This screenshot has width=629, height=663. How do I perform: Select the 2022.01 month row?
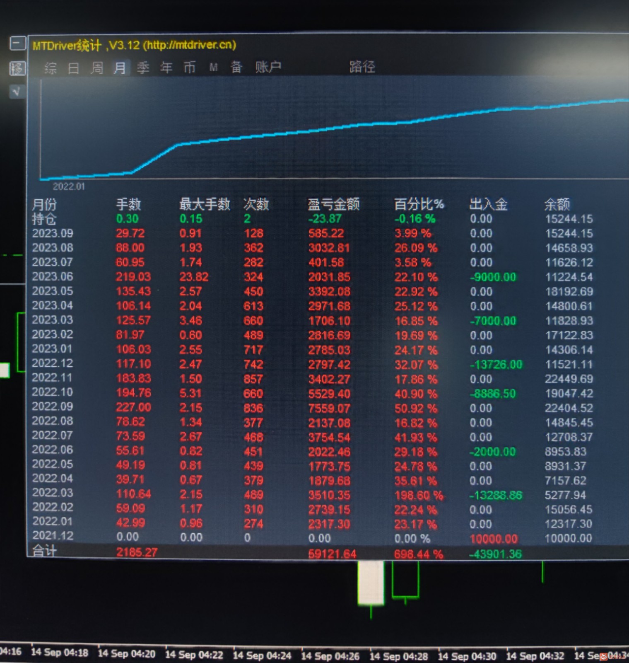coord(313,523)
